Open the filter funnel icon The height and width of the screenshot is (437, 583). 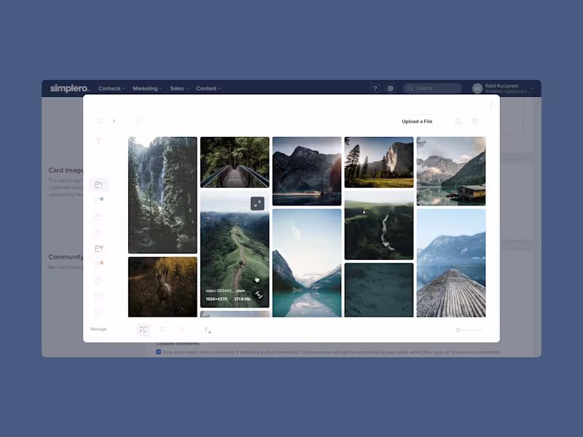(98, 141)
